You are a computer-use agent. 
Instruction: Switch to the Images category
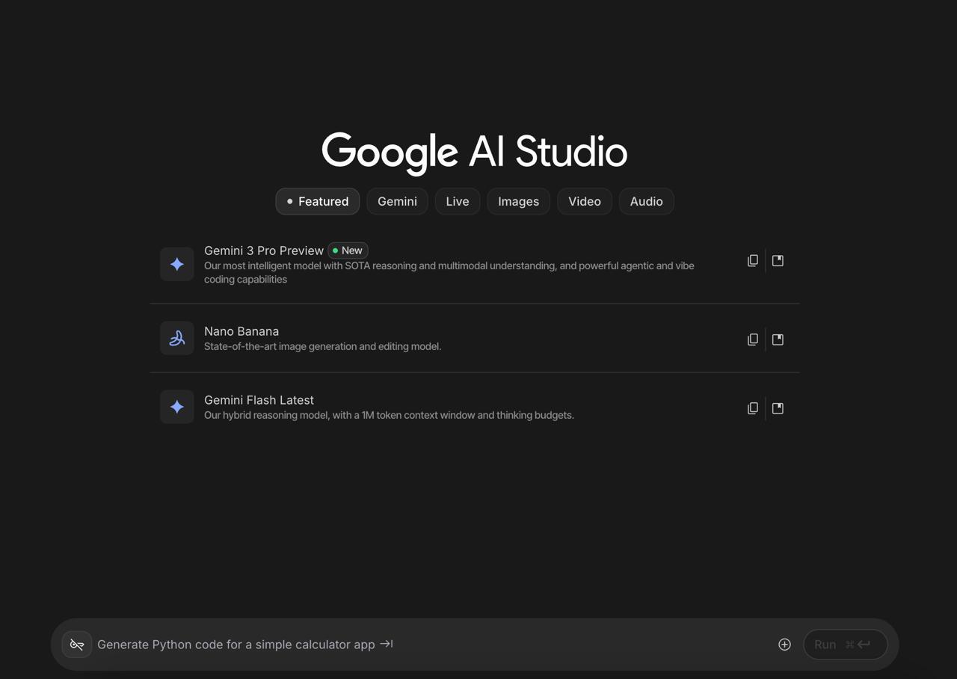tap(518, 201)
